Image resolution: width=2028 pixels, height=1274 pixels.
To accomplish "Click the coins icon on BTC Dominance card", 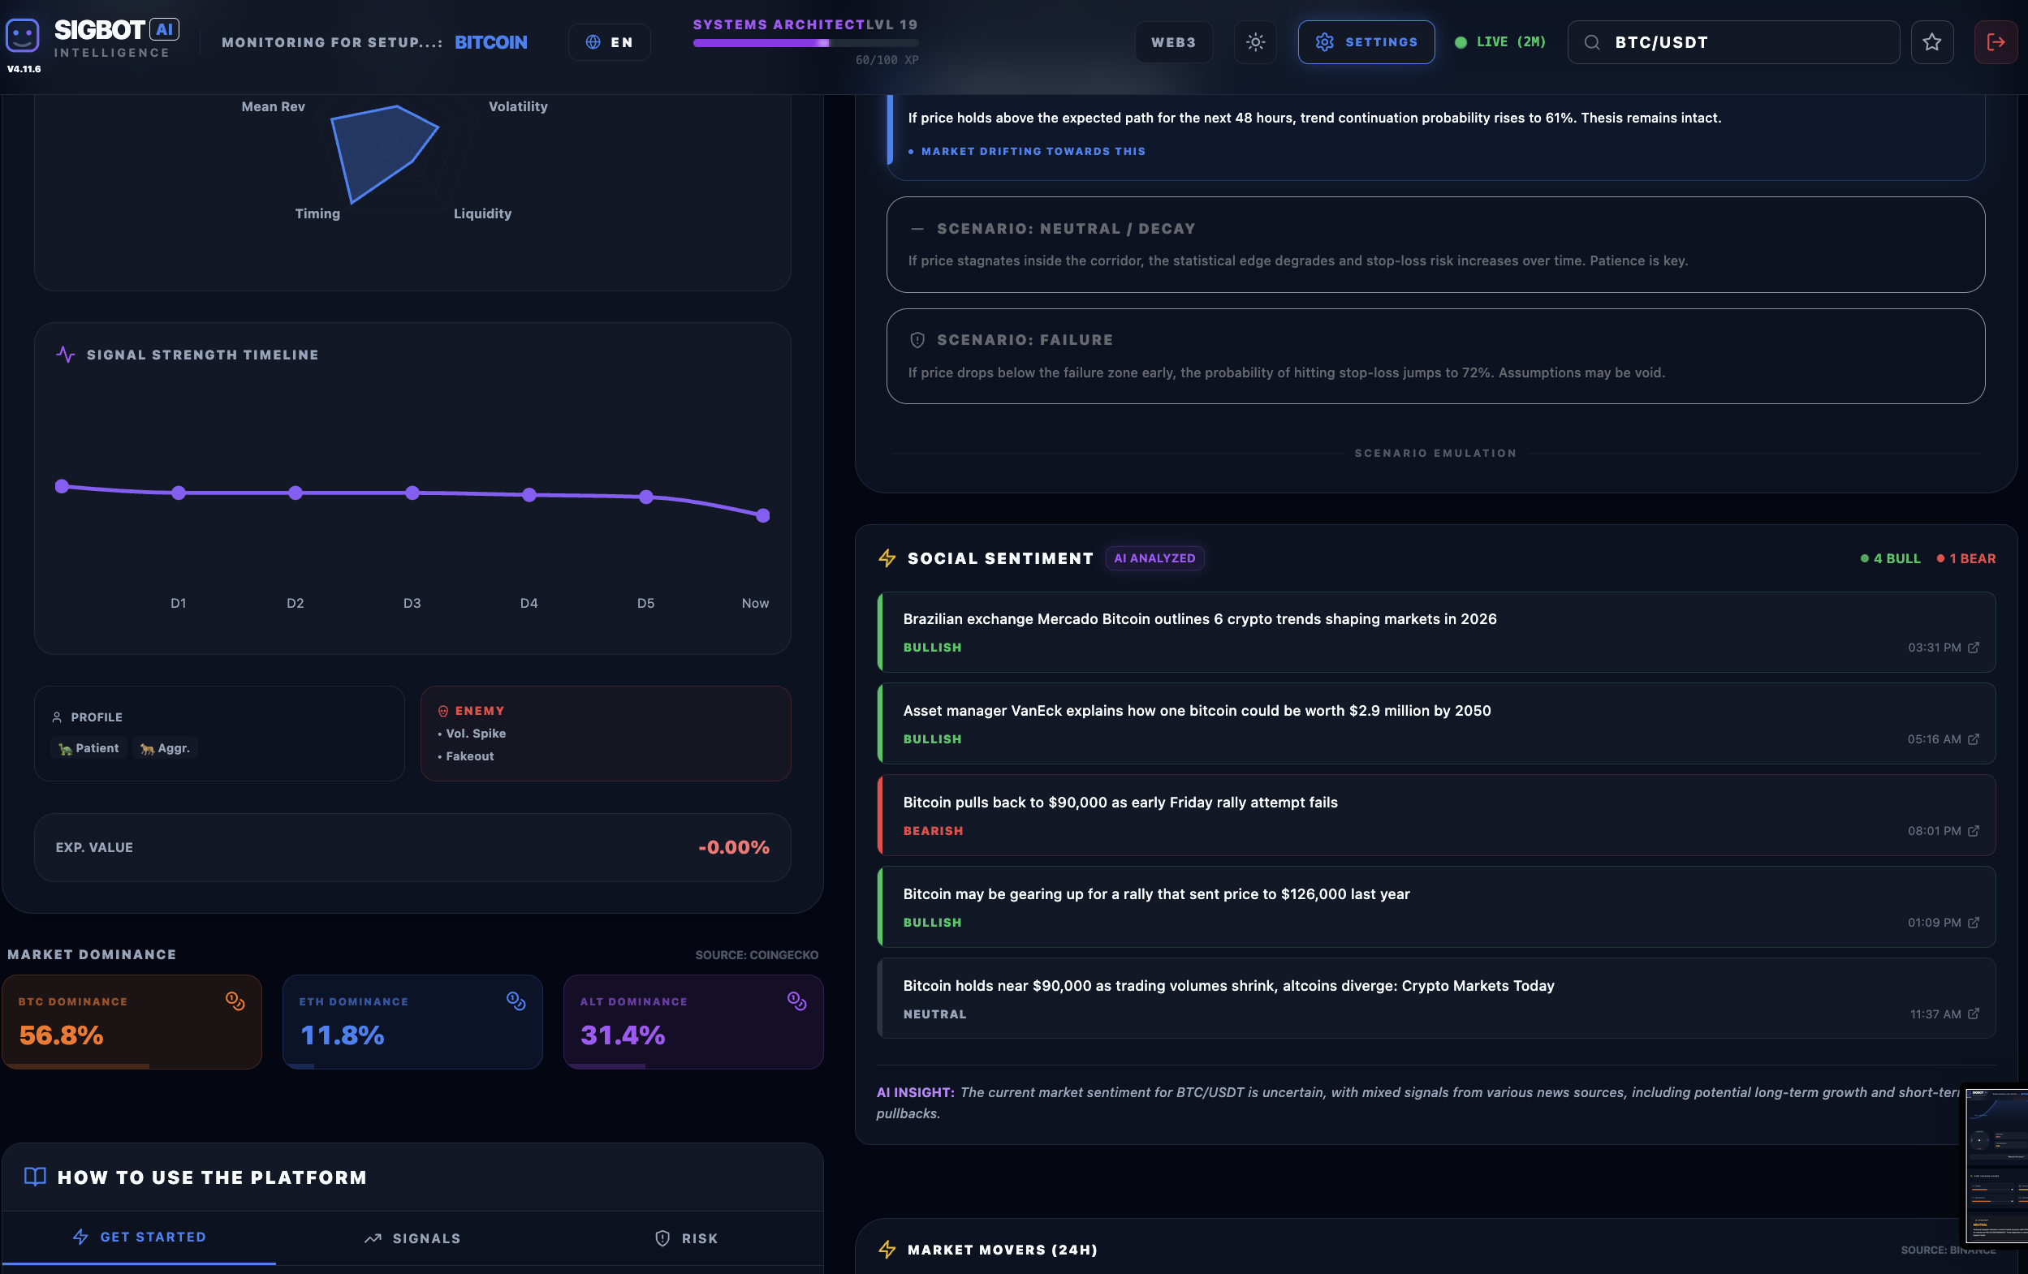I will click(x=233, y=1000).
